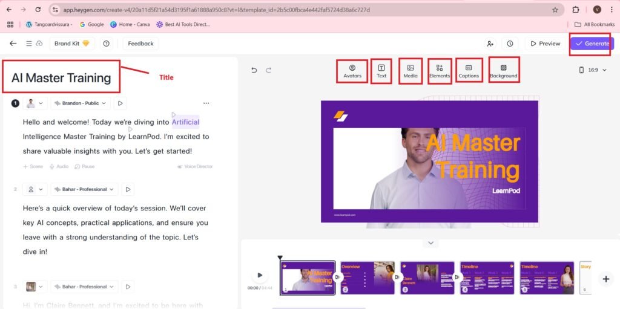Click the highlighted word Artificial
Screen dimensions: 620x309
(185, 122)
